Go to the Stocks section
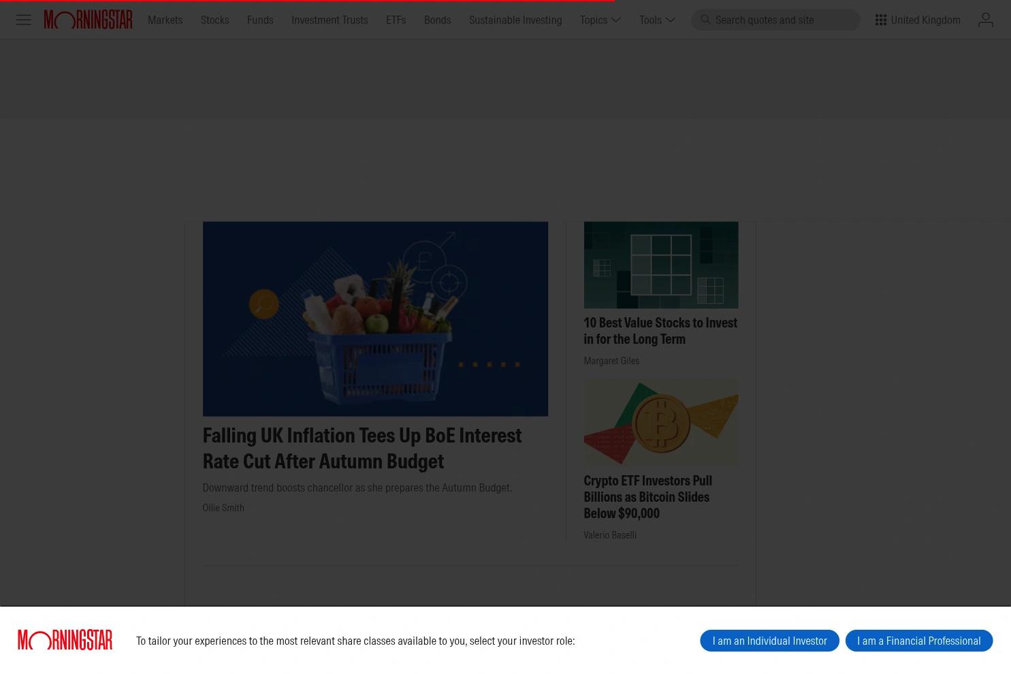Image resolution: width=1011 pixels, height=674 pixels. point(214,20)
